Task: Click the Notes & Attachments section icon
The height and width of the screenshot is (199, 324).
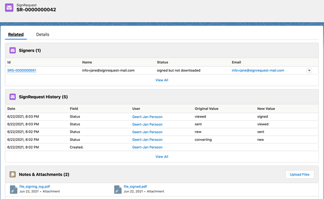Action: tap(12, 175)
